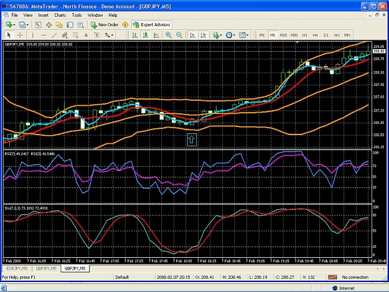389x292 pixels.
Task: Zoom in on the chart
Action: click(x=169, y=35)
